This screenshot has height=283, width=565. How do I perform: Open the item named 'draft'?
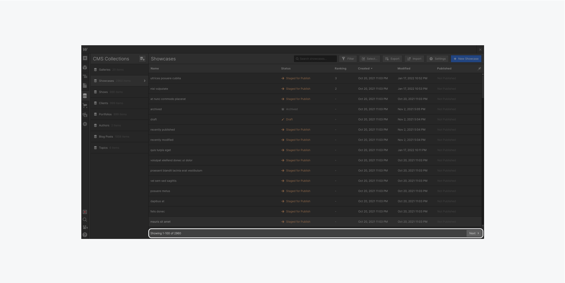(x=315, y=119)
